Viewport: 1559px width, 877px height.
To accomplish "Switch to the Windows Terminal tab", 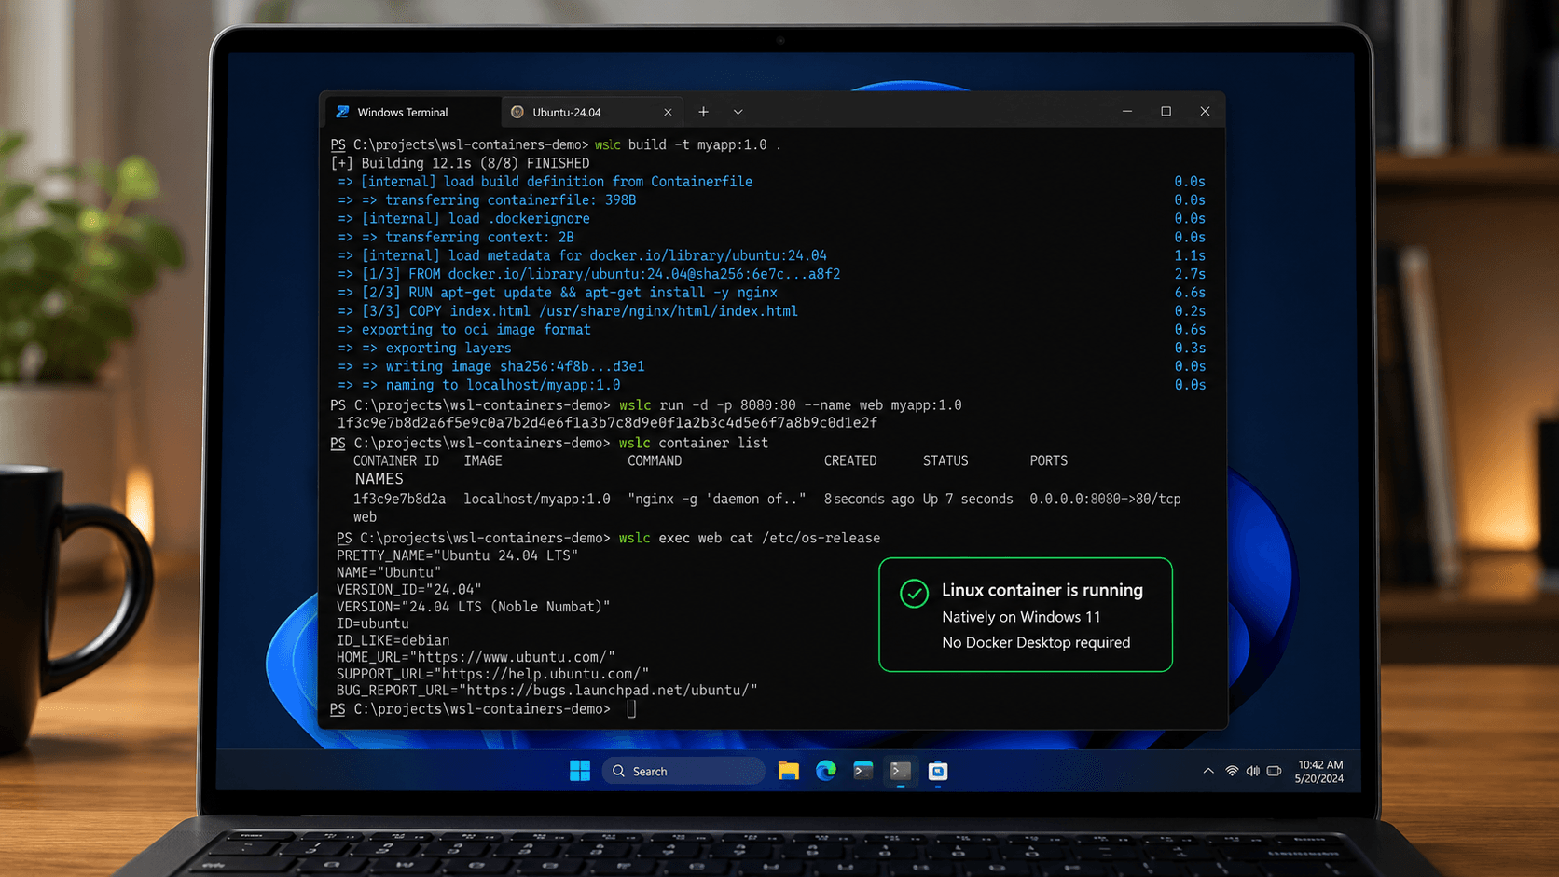I will coord(412,112).
